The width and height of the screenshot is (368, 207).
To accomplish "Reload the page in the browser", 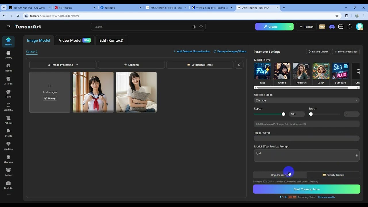I will pos(18,16).
